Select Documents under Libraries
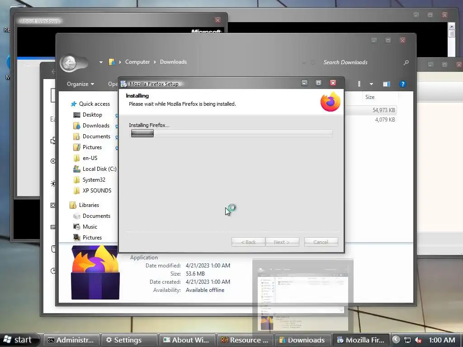463x347 pixels. [x=96, y=216]
